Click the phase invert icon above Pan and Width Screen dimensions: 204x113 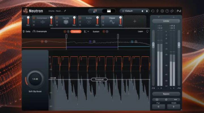point(166,100)
